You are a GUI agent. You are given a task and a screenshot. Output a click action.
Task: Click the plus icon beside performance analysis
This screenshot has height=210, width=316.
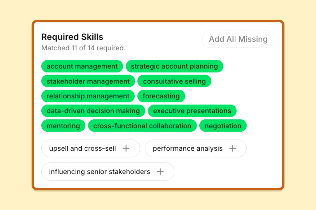tap(233, 148)
